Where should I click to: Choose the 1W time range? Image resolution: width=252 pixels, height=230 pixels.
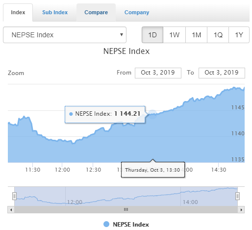pyautogui.click(x=175, y=35)
